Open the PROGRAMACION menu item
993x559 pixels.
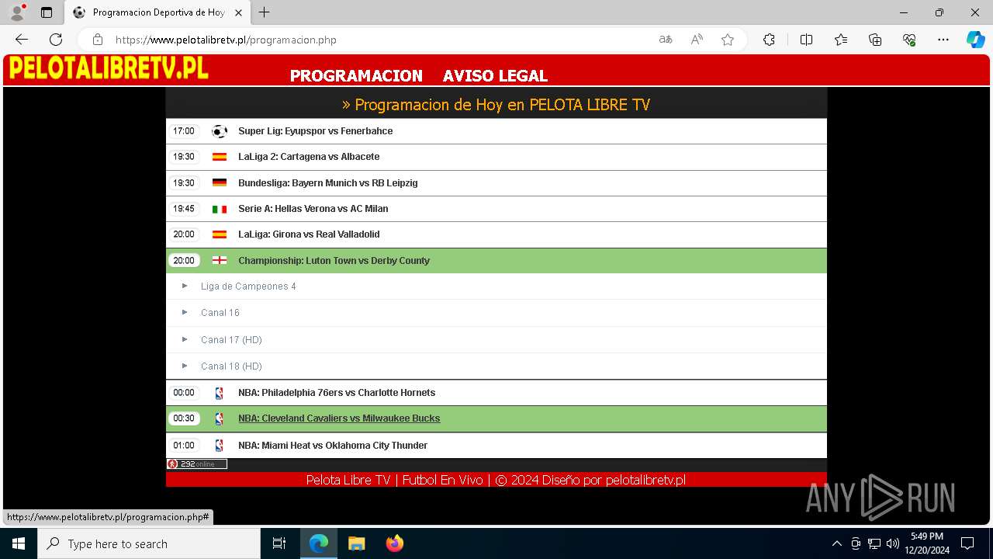click(x=356, y=75)
